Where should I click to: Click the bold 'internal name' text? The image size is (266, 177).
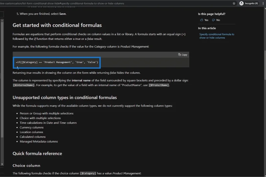(81, 80)
